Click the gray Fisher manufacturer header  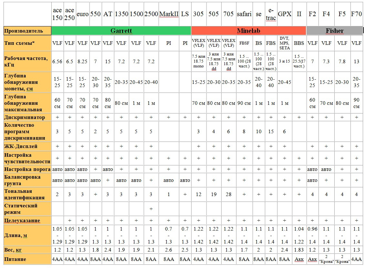click(334, 31)
